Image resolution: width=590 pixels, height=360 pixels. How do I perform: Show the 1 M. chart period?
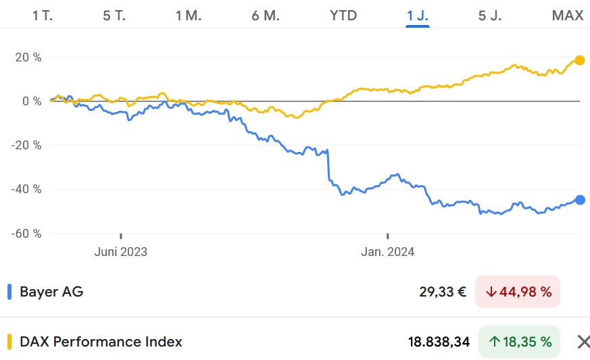click(x=189, y=16)
